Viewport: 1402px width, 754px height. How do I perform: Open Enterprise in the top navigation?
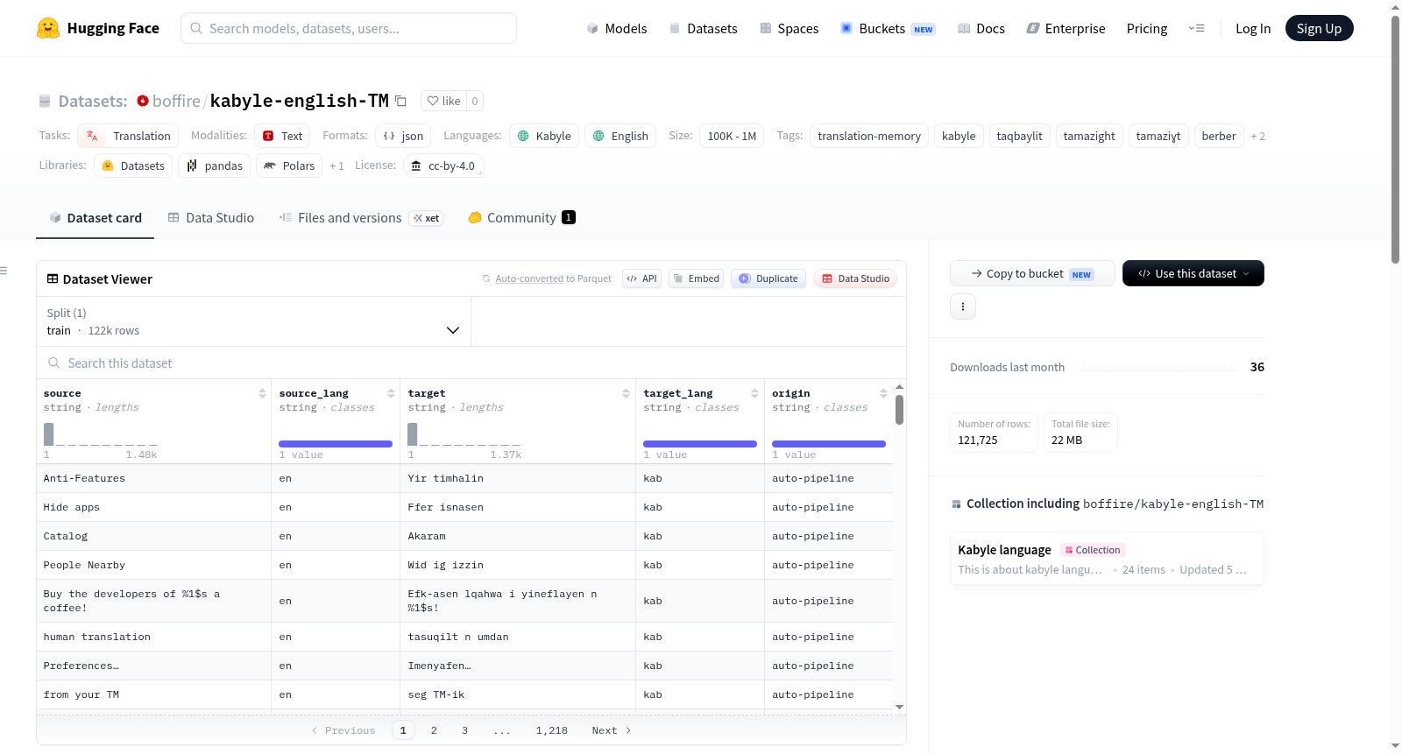pyautogui.click(x=1066, y=28)
